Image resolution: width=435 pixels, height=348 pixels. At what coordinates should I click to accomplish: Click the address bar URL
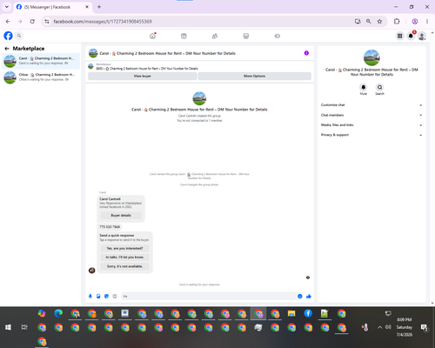click(x=103, y=22)
